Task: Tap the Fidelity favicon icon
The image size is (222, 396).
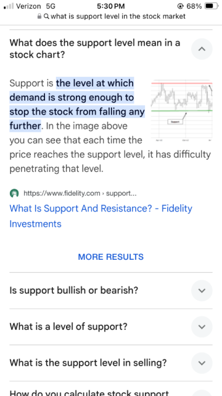Action: click(x=14, y=194)
